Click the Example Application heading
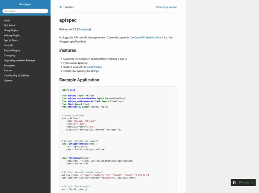Viewport: 259px width, 193px height. click(x=79, y=80)
